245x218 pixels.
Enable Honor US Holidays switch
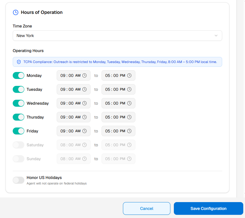pyautogui.click(x=19, y=180)
